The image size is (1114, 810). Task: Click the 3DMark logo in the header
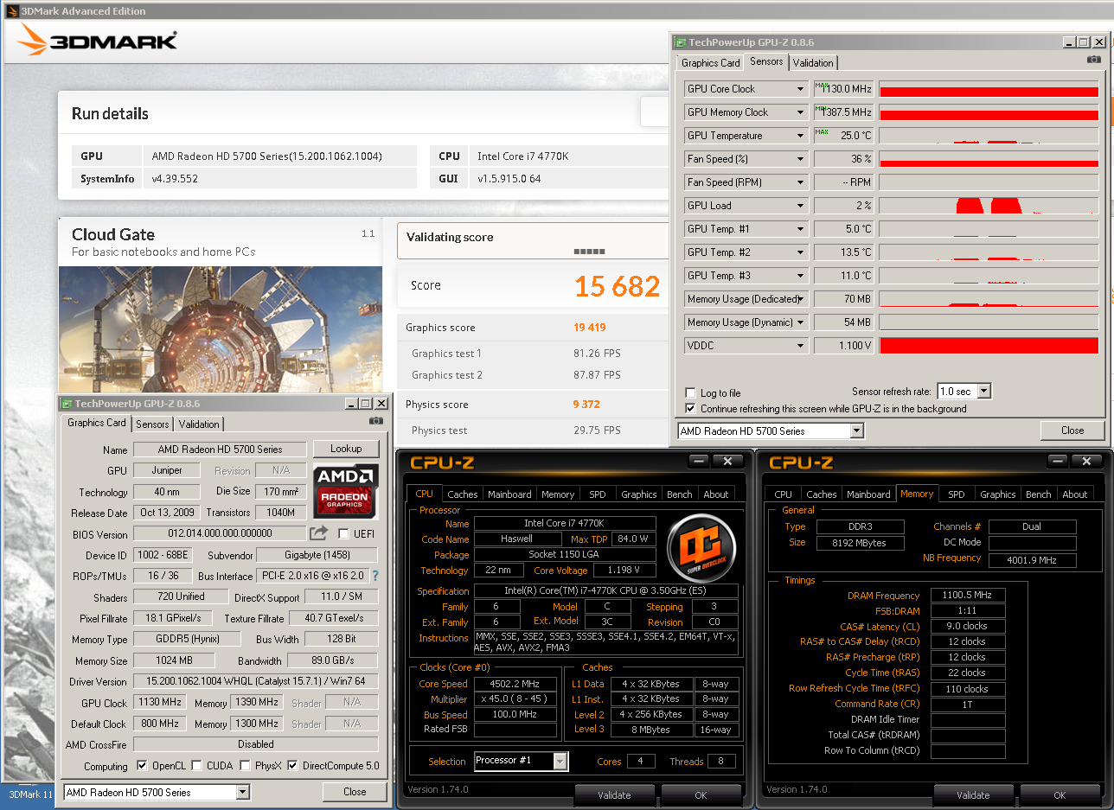pyautogui.click(x=97, y=41)
